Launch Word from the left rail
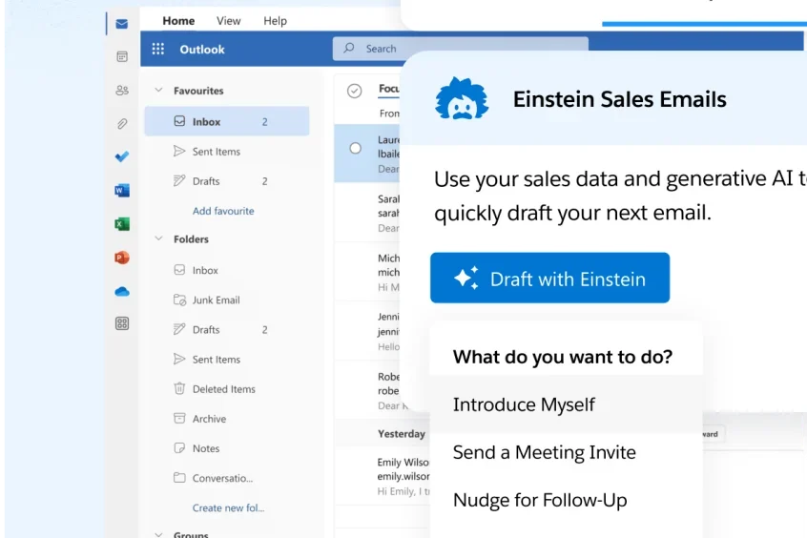The height and width of the screenshot is (538, 807). tap(122, 191)
